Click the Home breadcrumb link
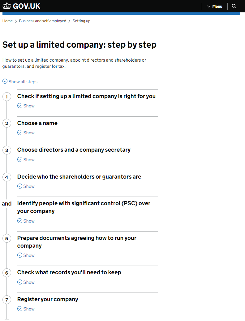This screenshot has height=321, width=245. [7, 21]
